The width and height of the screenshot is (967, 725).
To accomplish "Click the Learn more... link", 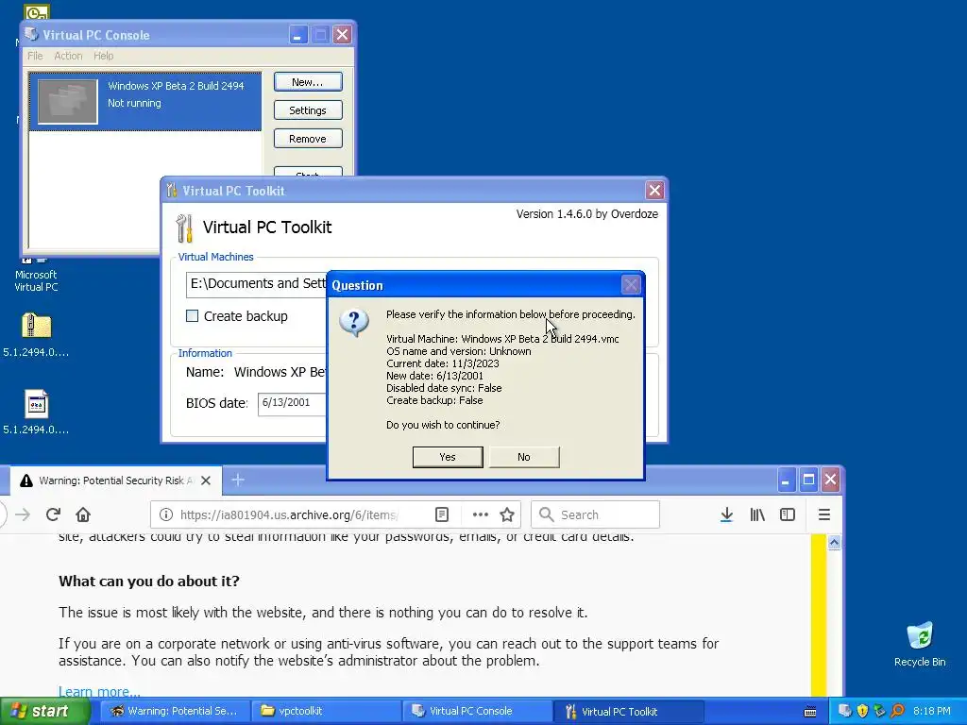I will [99, 691].
